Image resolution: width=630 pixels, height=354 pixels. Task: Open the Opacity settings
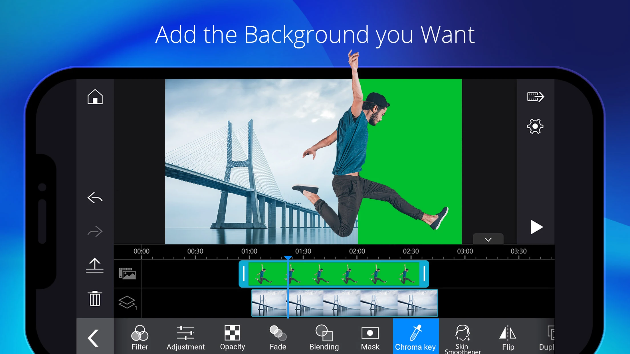[232, 338]
